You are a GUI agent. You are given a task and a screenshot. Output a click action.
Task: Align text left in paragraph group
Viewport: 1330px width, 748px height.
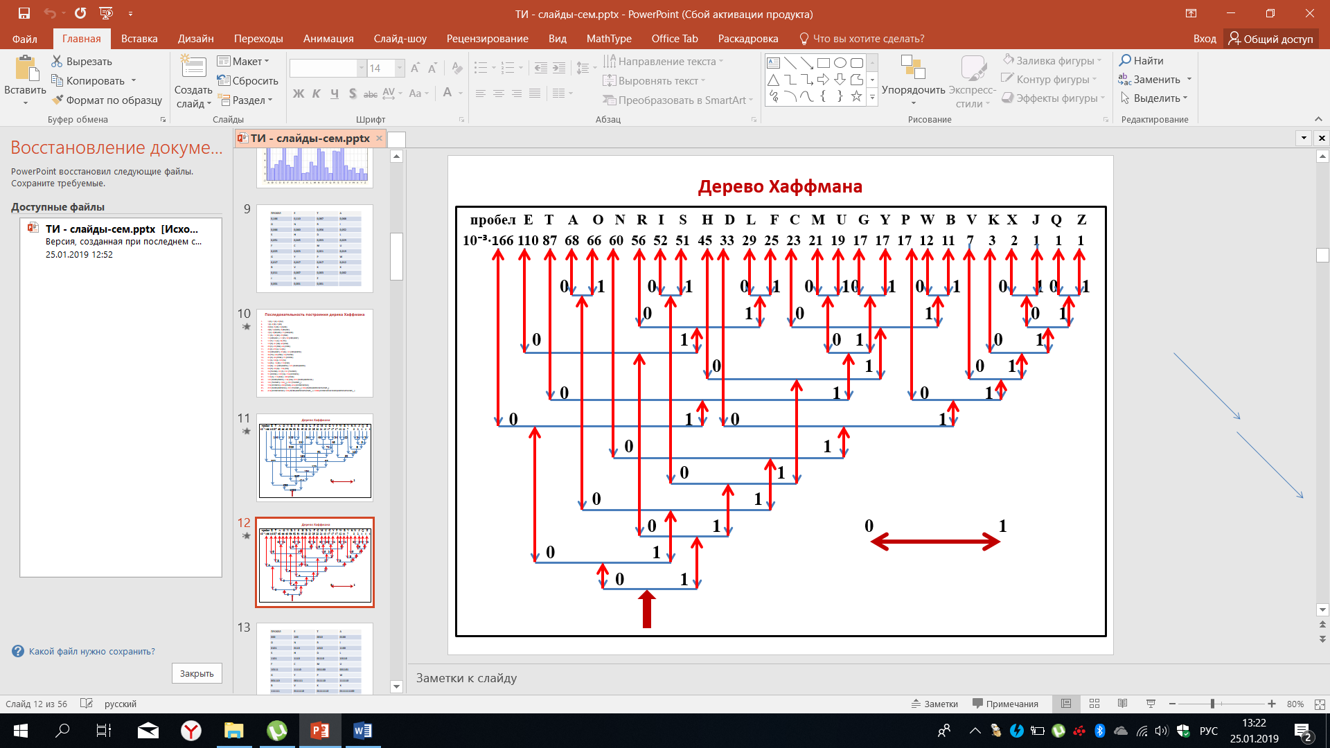pos(480,93)
